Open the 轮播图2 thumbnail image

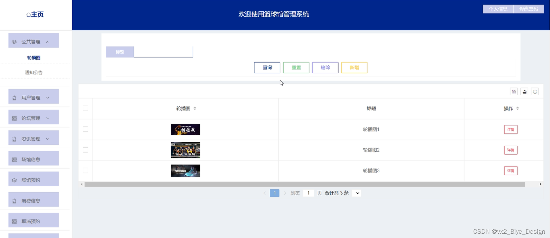pos(186,150)
